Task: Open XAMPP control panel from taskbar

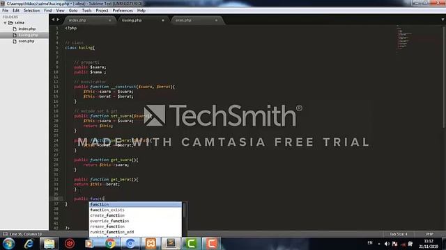Action: [x=151, y=244]
